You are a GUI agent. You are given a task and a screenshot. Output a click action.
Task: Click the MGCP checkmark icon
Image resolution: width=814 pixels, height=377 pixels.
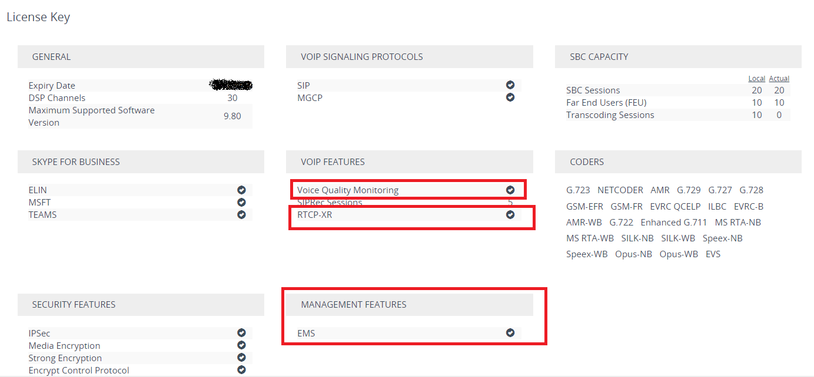(x=510, y=97)
